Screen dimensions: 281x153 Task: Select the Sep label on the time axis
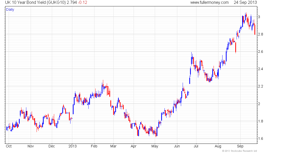tap(240, 146)
